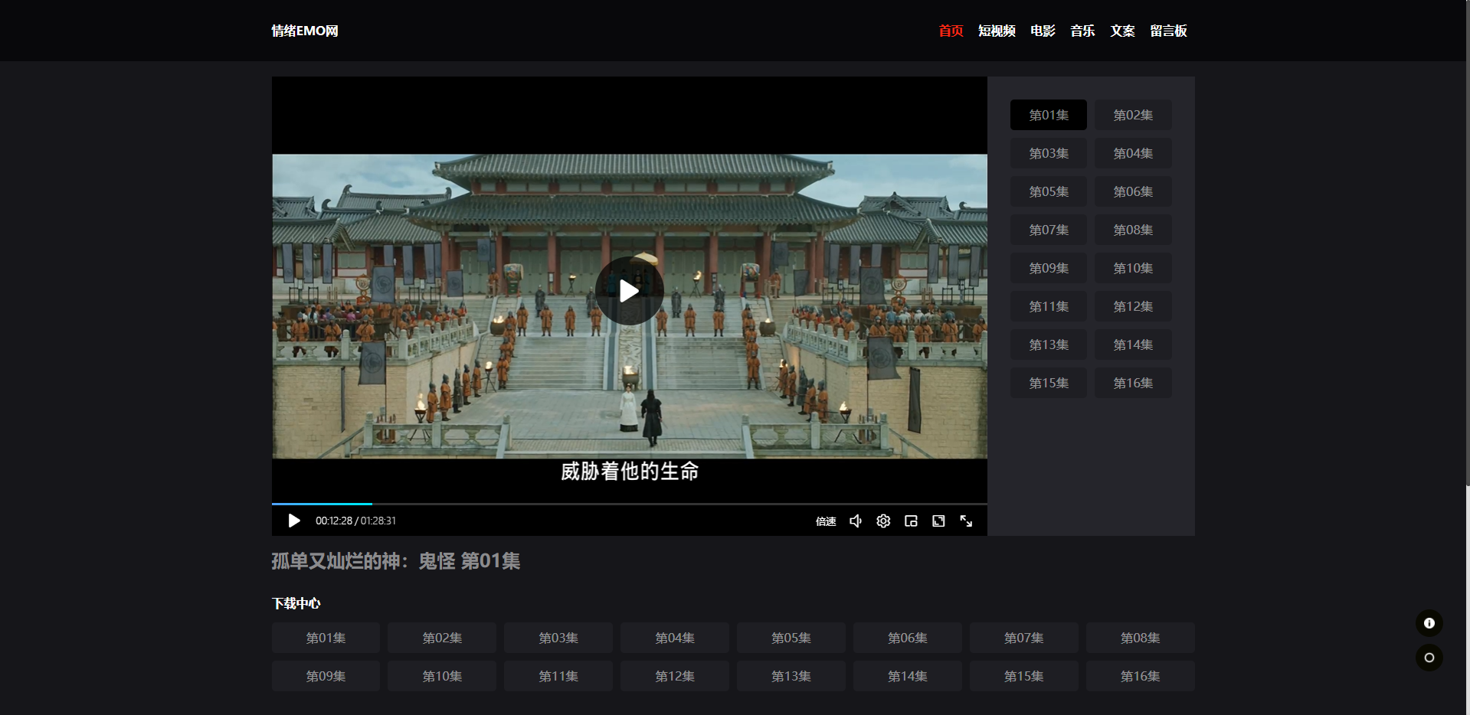Select 第05集 in the playlist sidebar
The image size is (1470, 715).
[1049, 191]
